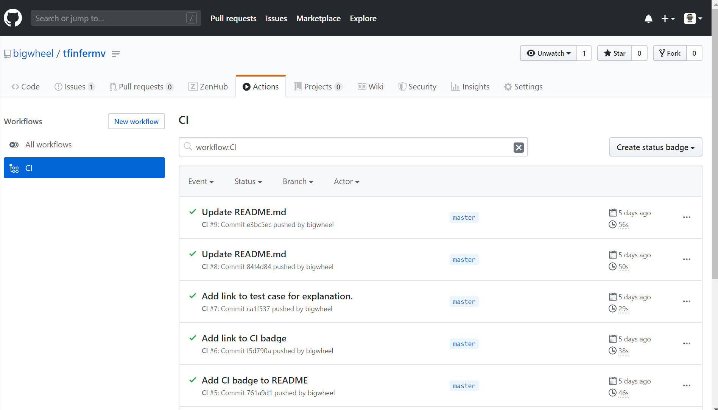Open the Add CI badge to README run

255,380
